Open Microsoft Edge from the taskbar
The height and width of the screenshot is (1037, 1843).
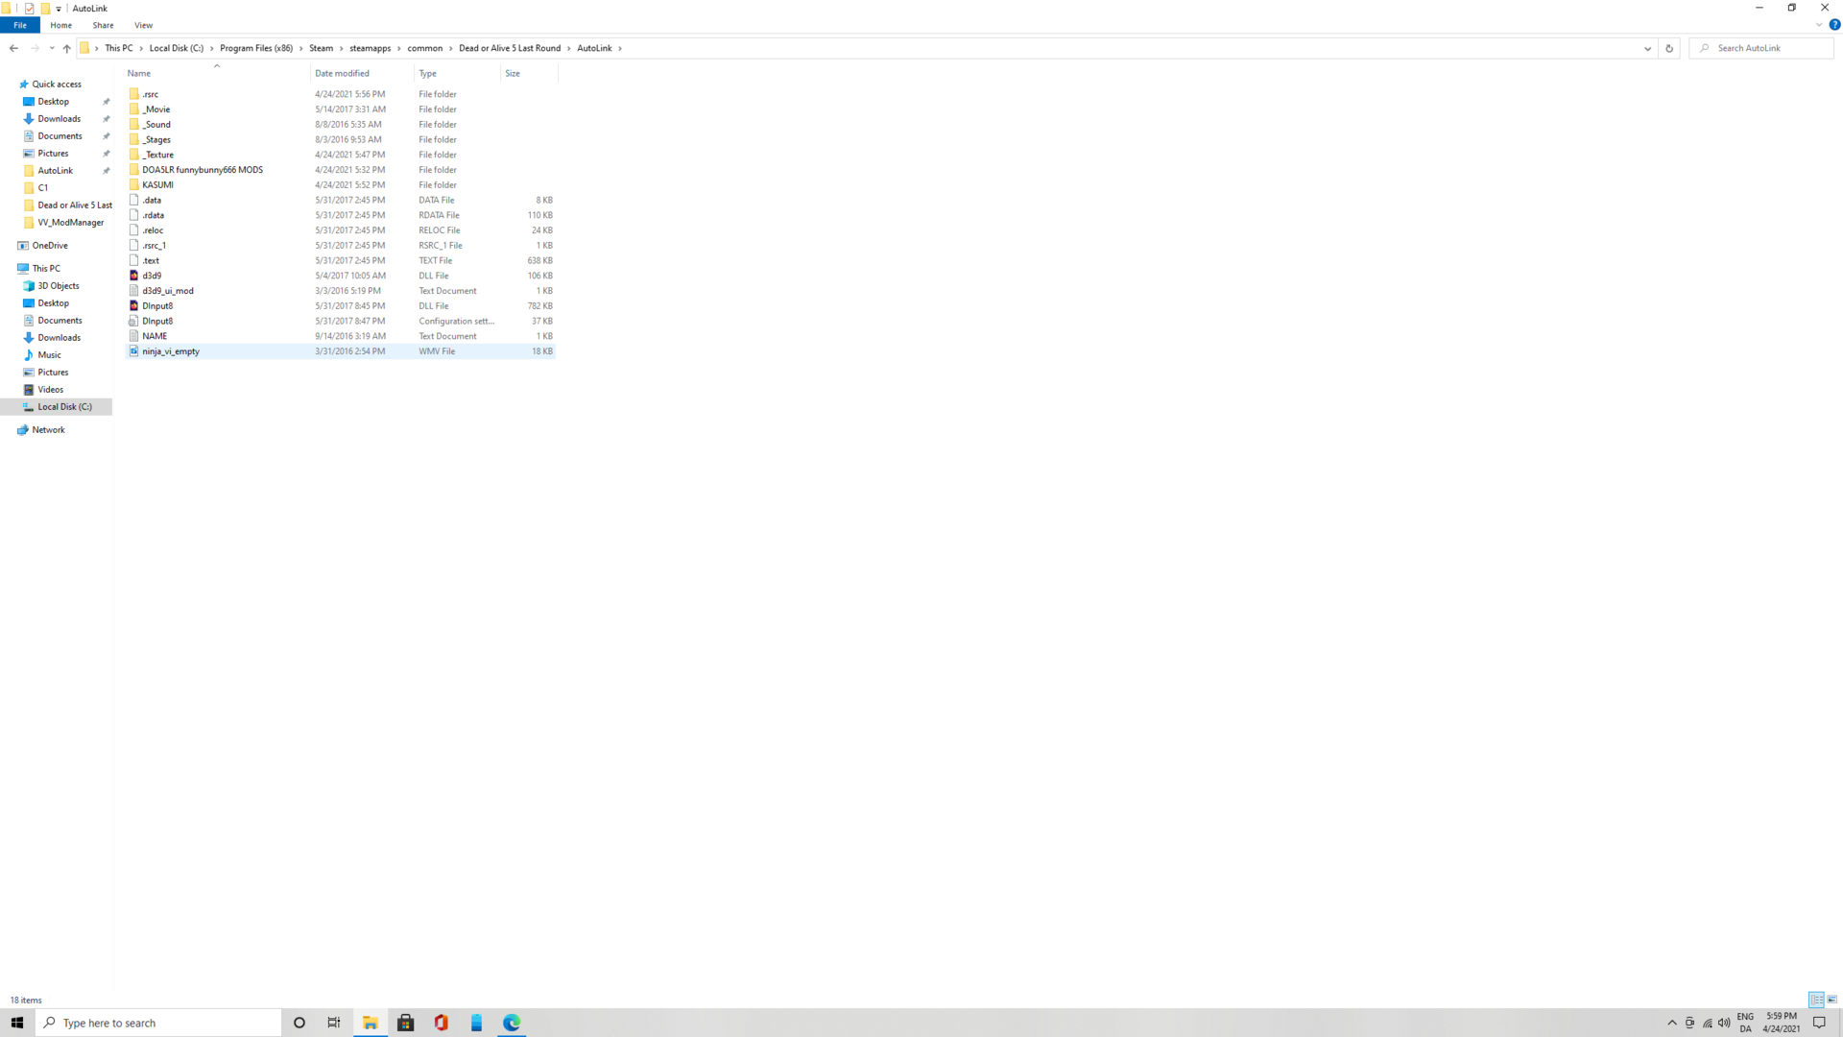coord(511,1023)
